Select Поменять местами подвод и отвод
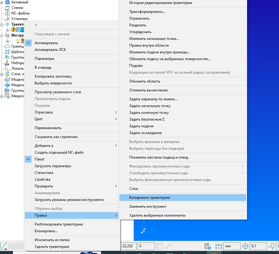The width and height of the screenshot is (279, 254). click(183, 157)
